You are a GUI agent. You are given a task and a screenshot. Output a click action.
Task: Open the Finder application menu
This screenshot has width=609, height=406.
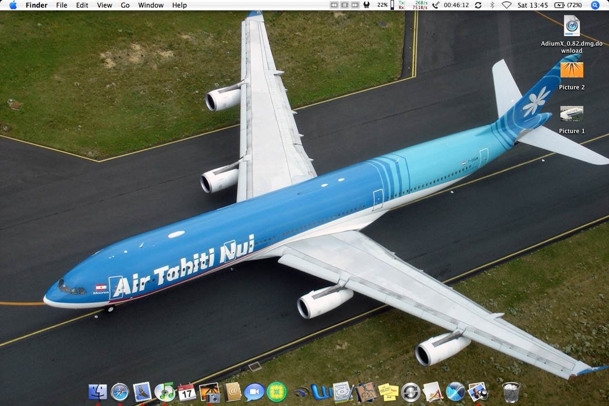(37, 5)
